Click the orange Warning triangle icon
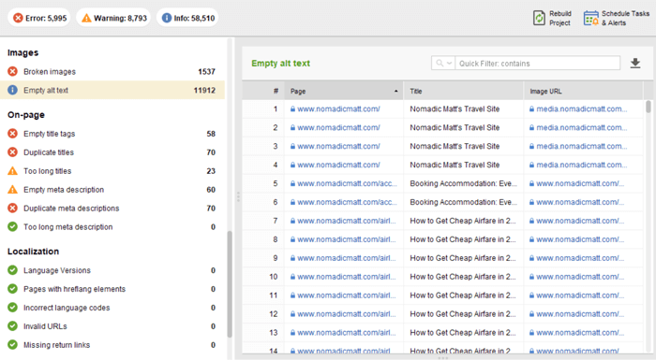This screenshot has width=656, height=360. click(86, 18)
